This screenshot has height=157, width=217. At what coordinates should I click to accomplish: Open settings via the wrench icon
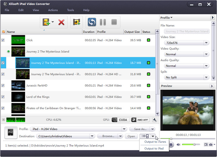pyautogui.click(x=155, y=120)
